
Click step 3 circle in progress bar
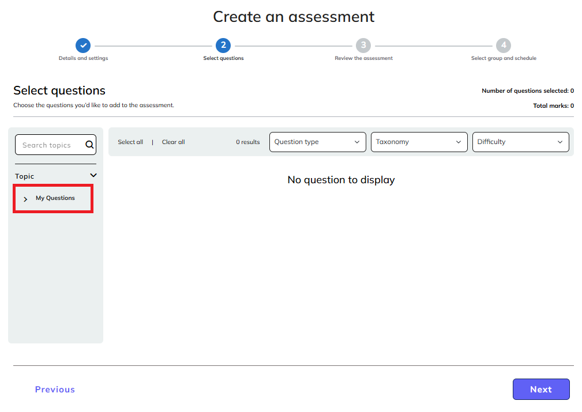point(363,46)
